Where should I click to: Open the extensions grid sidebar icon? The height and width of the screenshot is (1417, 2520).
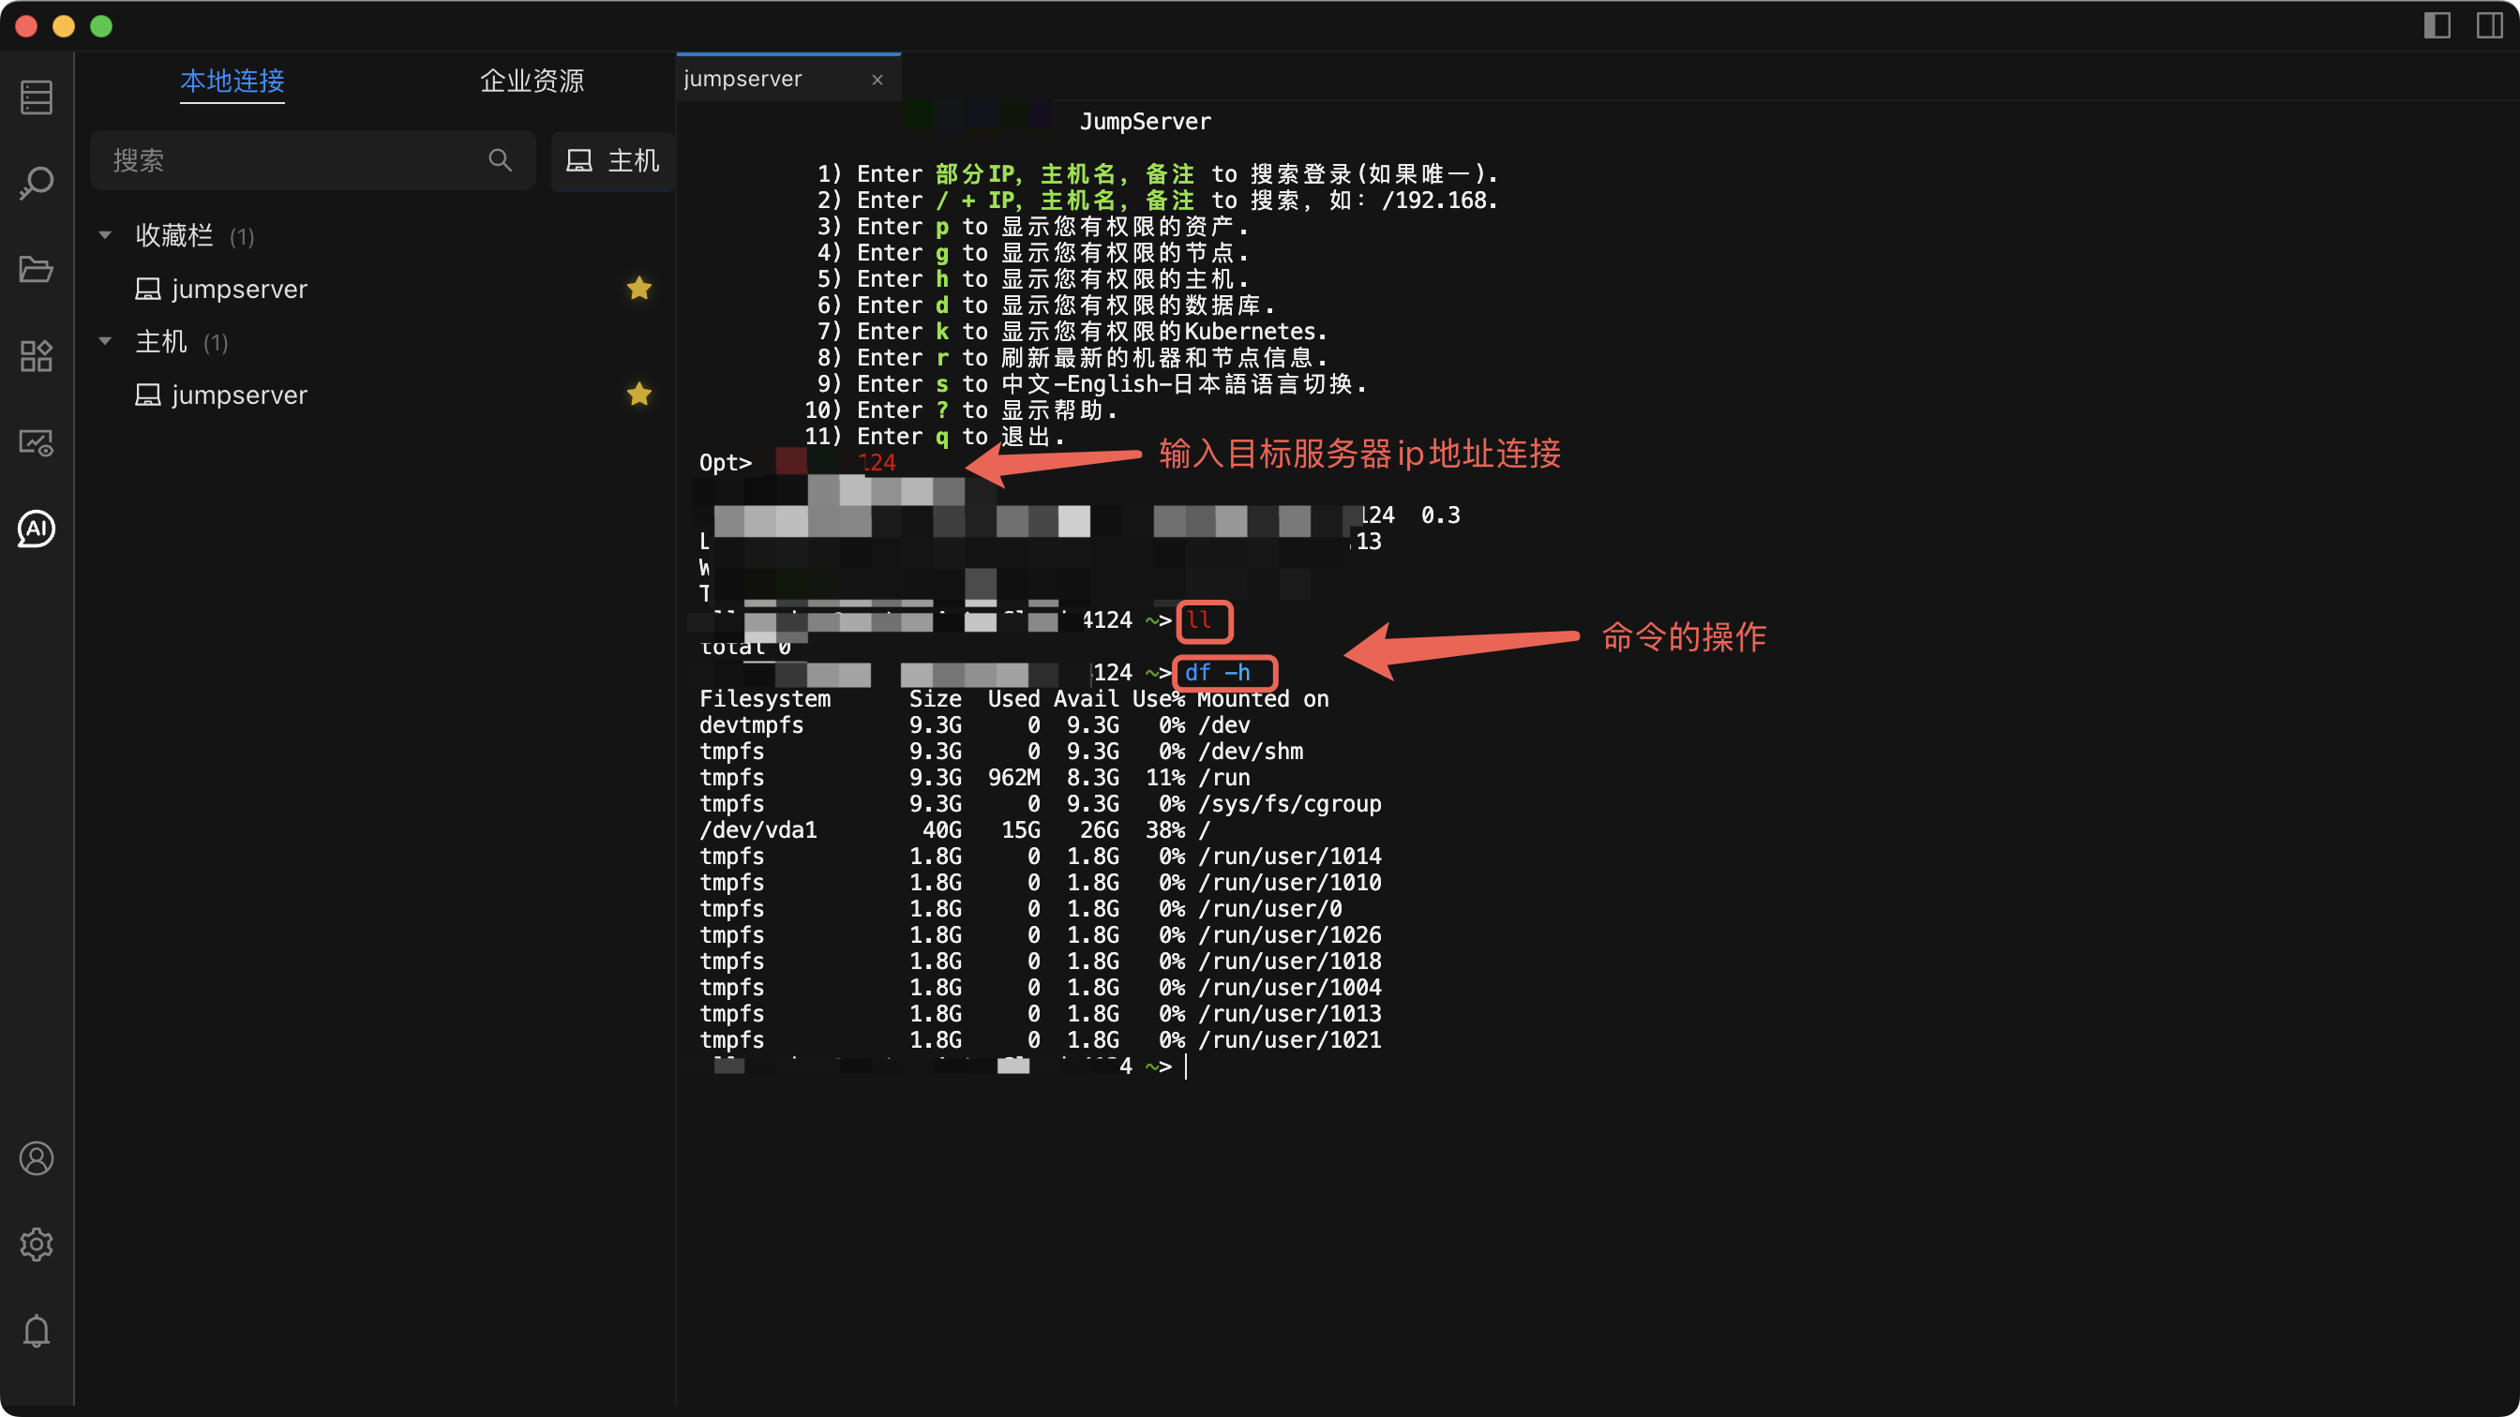click(x=37, y=356)
